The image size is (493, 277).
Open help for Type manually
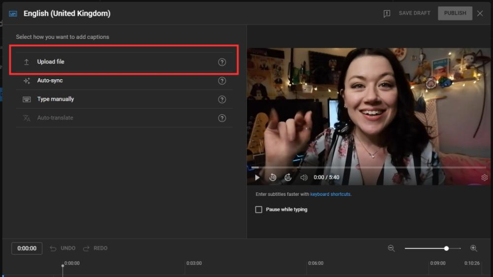click(x=222, y=99)
